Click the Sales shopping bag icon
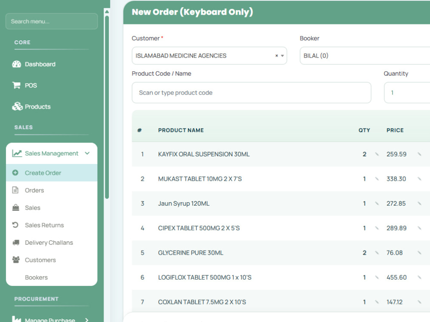Image resolution: width=430 pixels, height=322 pixels. pos(15,207)
